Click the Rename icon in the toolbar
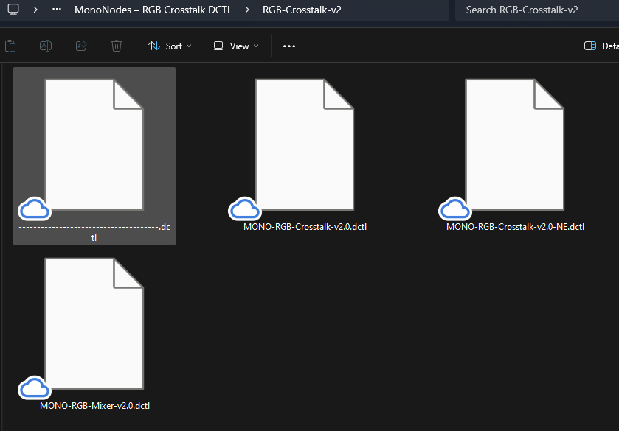Image resolution: width=619 pixels, height=431 pixels. point(46,46)
